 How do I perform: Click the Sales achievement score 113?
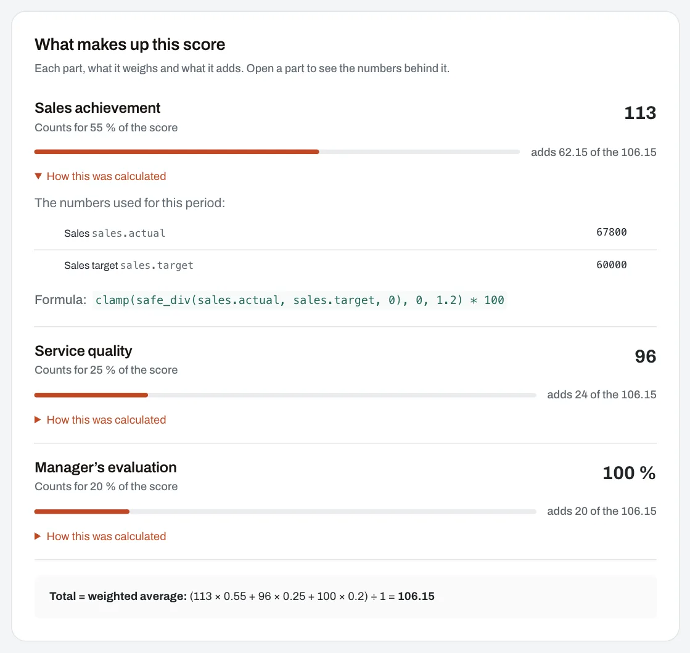click(x=640, y=113)
